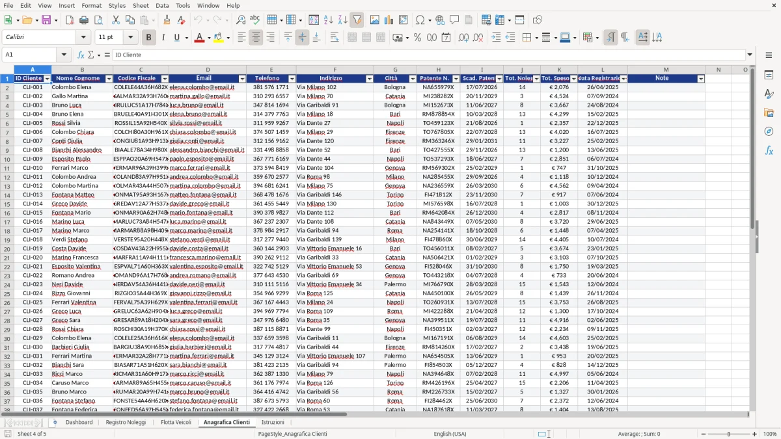Toggle Italic formatting
The height and width of the screenshot is (439, 781).
click(x=163, y=38)
